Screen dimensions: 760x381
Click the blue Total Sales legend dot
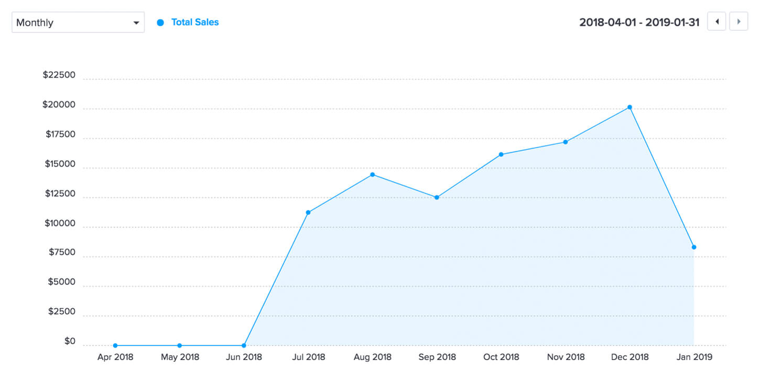160,23
